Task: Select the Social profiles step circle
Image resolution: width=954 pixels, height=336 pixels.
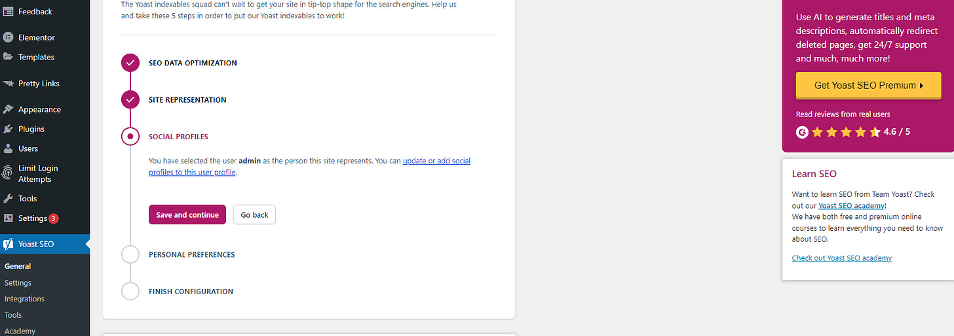Action: (x=130, y=137)
